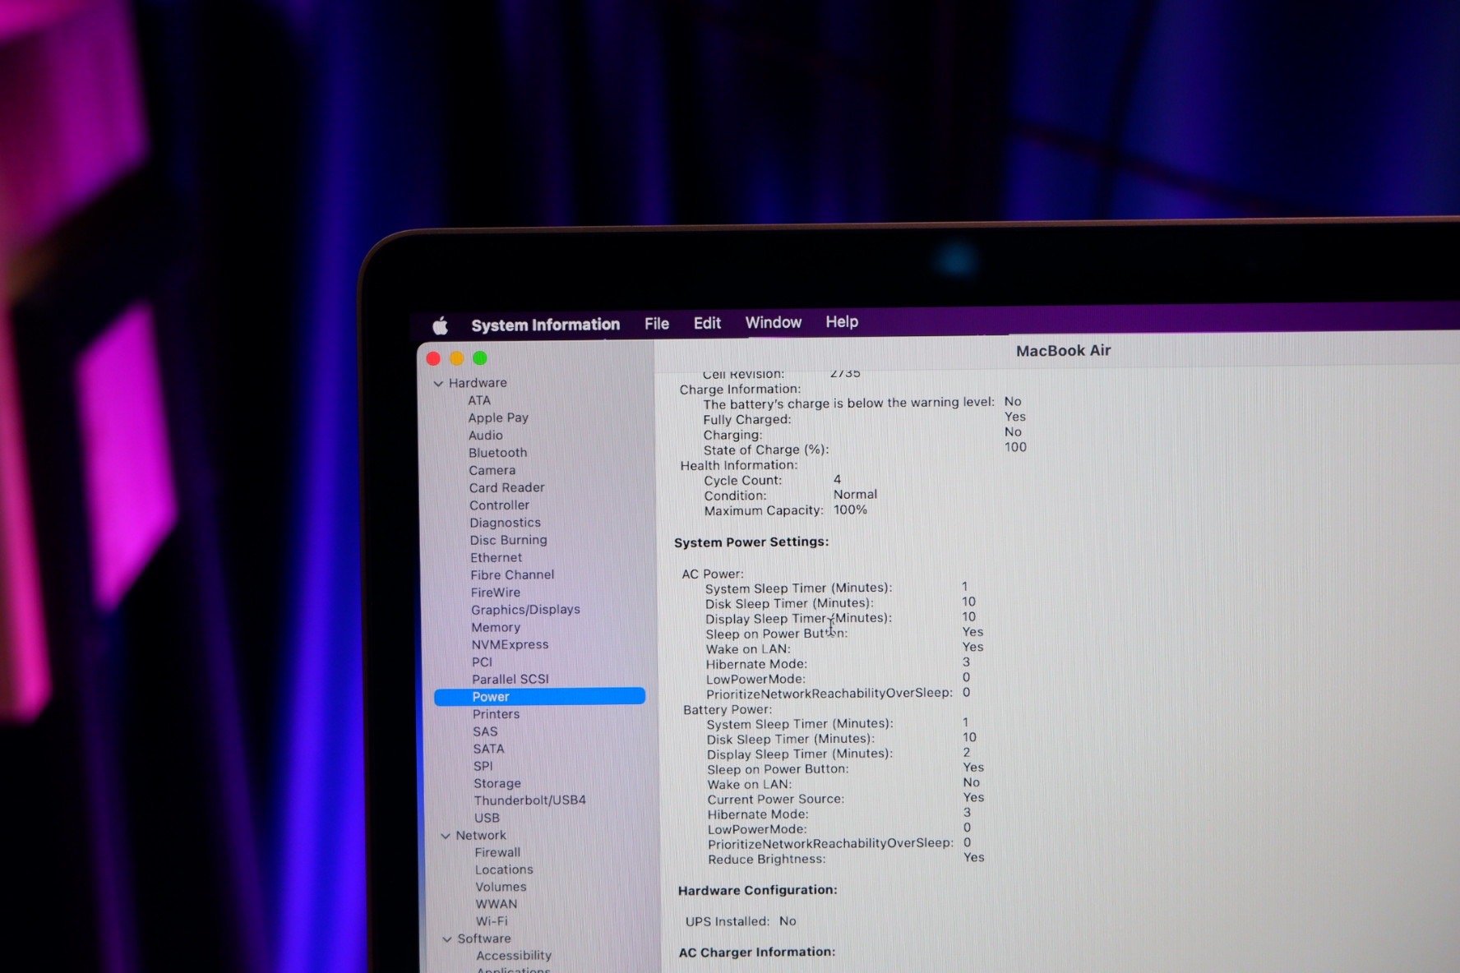Viewport: 1460px width, 973px height.
Task: Select USB in the sidebar
Action: point(487,818)
